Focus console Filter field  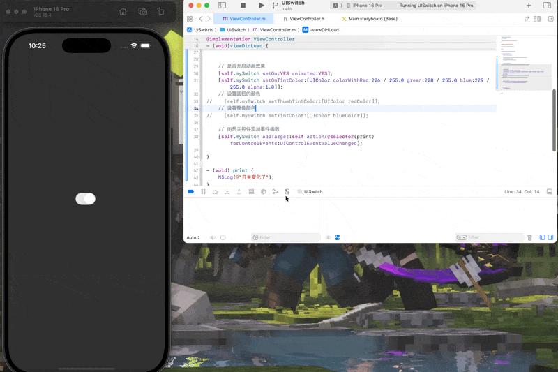click(490, 237)
